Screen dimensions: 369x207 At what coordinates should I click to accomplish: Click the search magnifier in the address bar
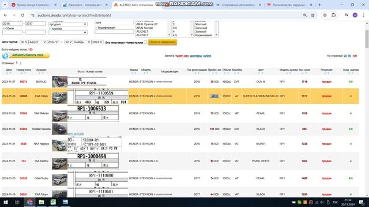coord(305,16)
